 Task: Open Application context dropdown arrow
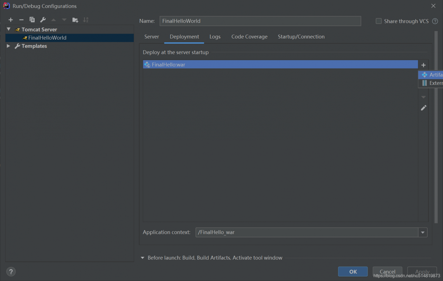point(423,232)
